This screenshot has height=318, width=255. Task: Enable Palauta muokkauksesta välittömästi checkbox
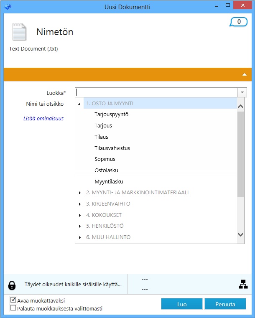point(13,308)
